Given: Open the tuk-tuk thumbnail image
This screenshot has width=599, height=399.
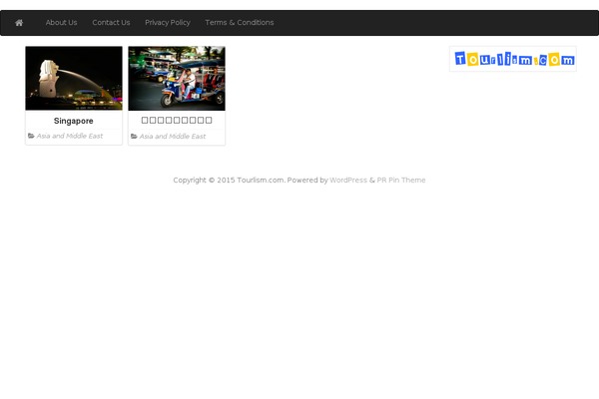Looking at the screenshot, I should 177,78.
